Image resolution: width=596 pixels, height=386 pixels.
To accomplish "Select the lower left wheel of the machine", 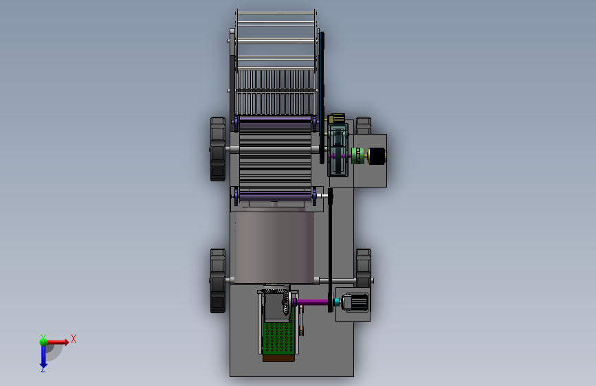I will [218, 281].
